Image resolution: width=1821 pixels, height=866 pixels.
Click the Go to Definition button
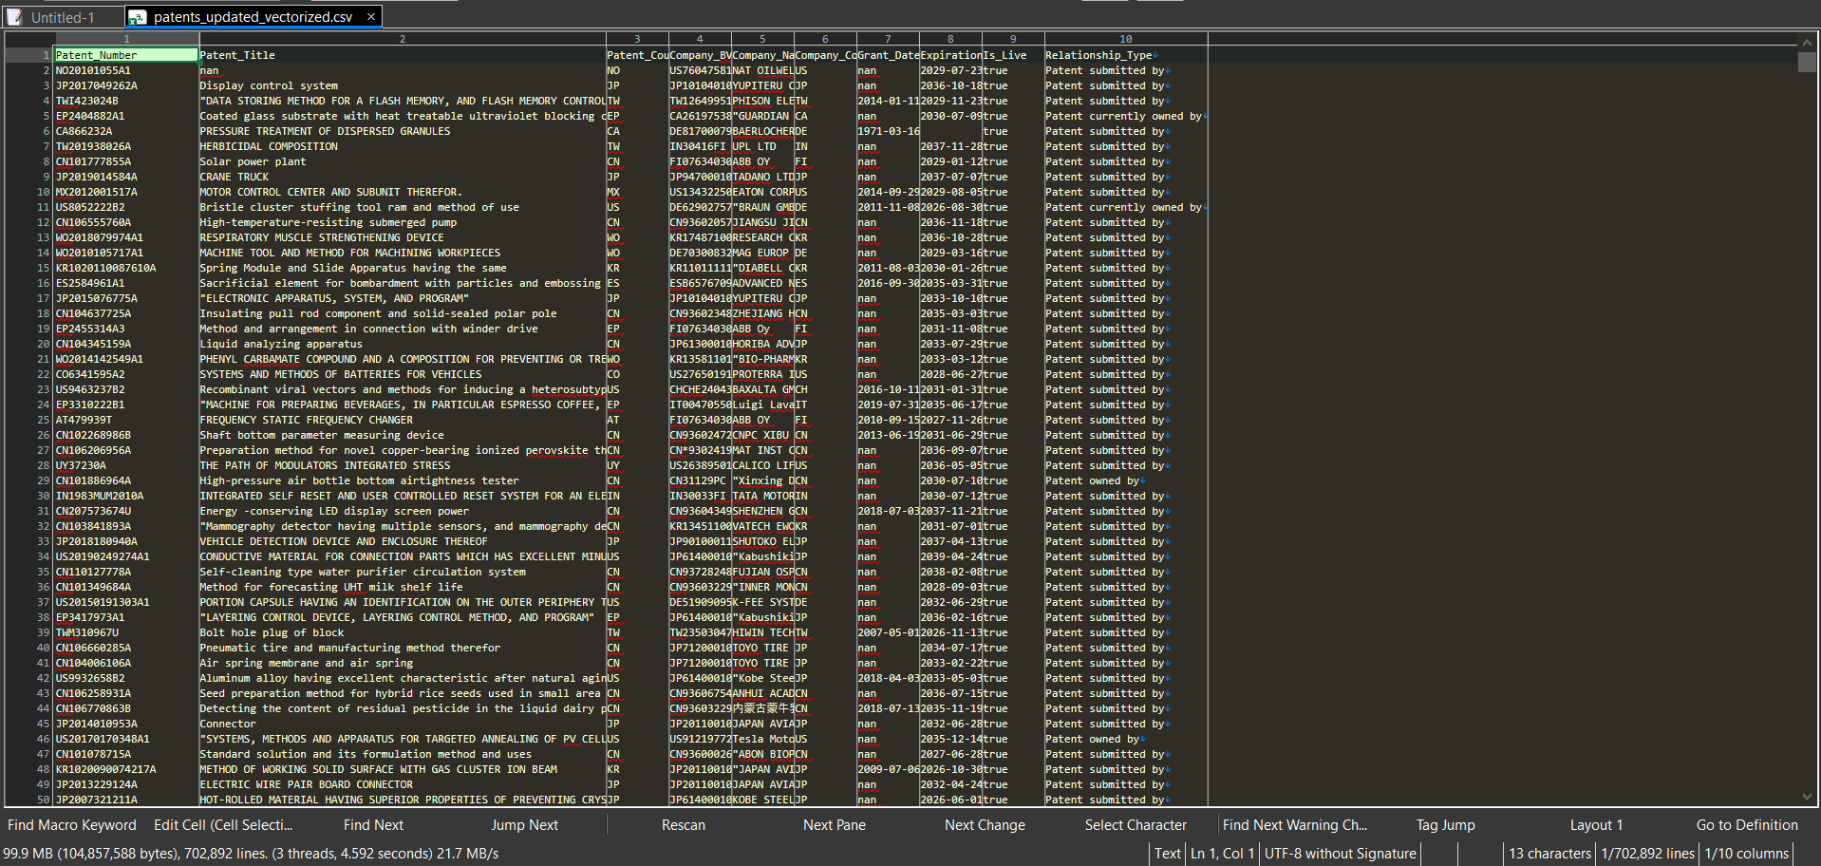1747,825
